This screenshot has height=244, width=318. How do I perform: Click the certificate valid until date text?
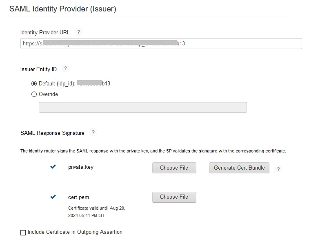pyautogui.click(x=97, y=212)
